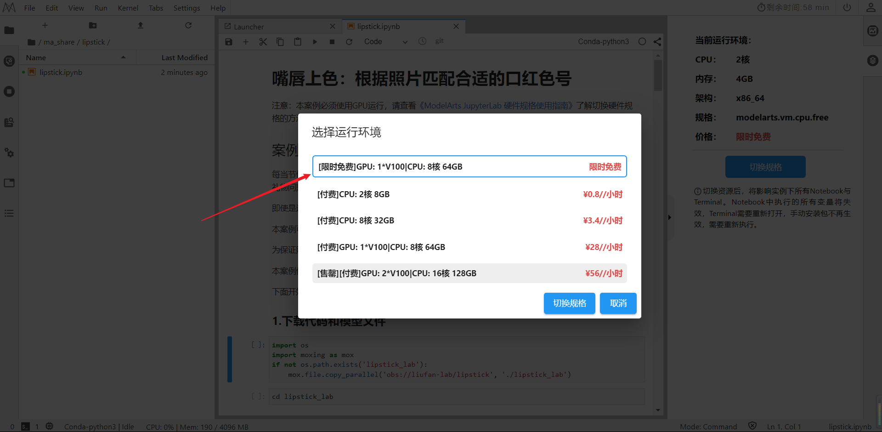The width and height of the screenshot is (882, 432).
Task: Sort files by Last Modified column
Action: (x=175, y=57)
